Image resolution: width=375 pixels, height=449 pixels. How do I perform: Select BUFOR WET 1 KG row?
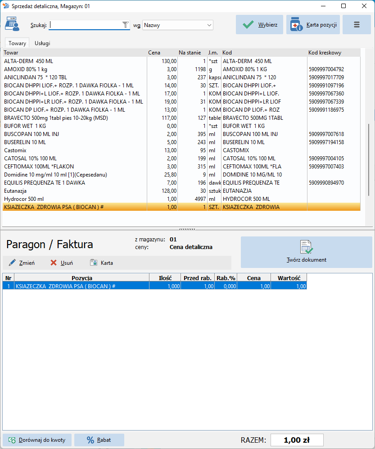pos(181,126)
